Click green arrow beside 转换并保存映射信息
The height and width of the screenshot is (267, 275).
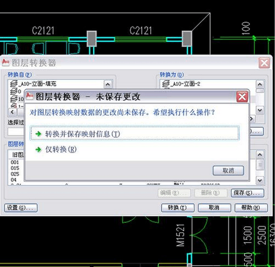point(38,134)
